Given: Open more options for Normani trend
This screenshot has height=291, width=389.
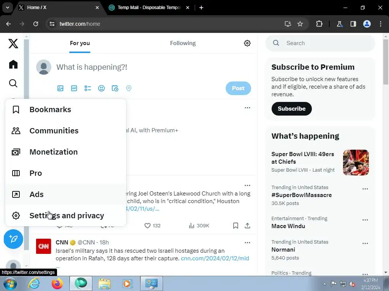Looking at the screenshot, I should click(365, 244).
